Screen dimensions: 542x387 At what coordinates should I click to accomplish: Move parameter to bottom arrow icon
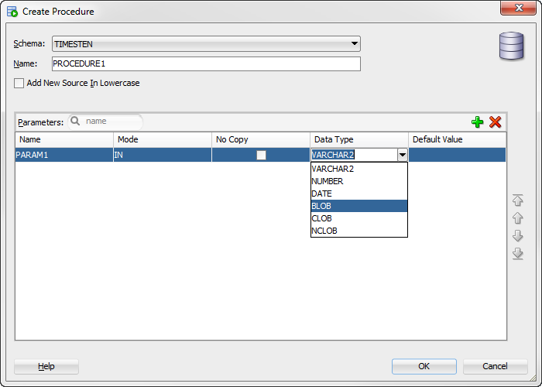click(x=517, y=254)
